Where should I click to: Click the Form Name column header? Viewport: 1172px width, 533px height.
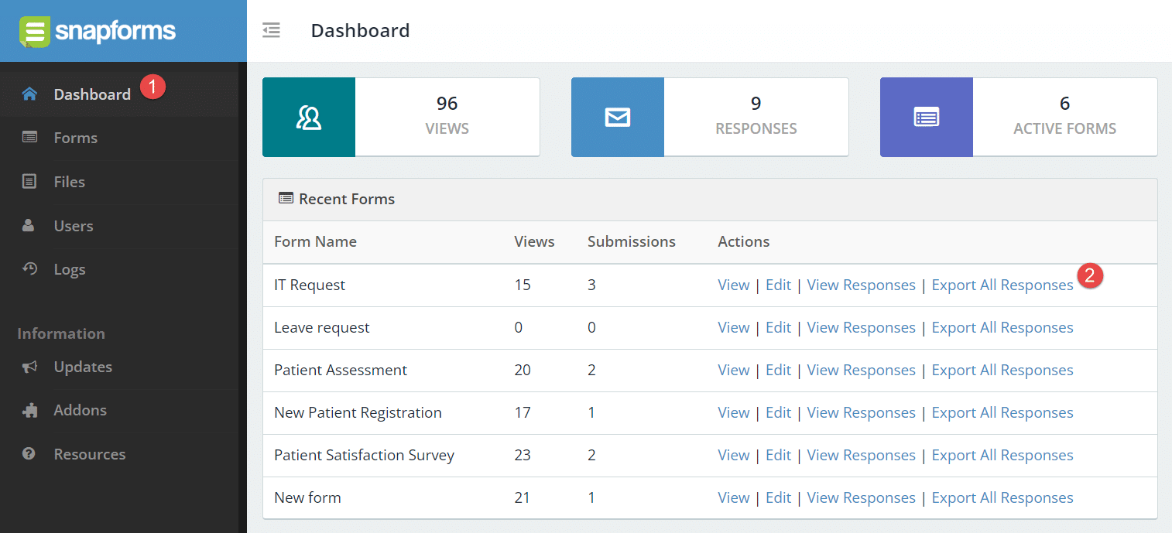[x=315, y=241]
